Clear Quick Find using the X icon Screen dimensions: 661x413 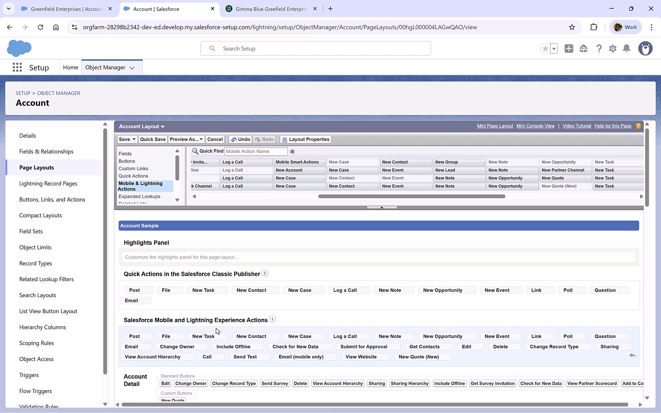292,151
